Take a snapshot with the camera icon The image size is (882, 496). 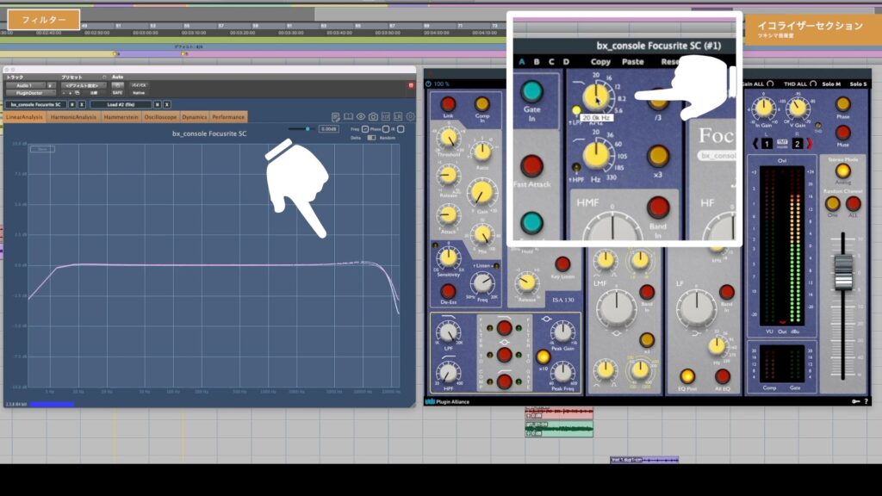pyautogui.click(x=373, y=117)
